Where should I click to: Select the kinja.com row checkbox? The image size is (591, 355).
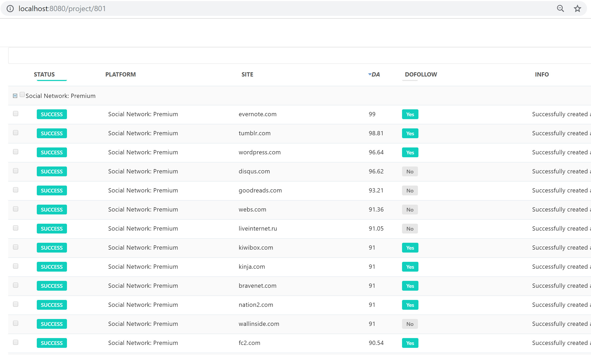pos(16,266)
